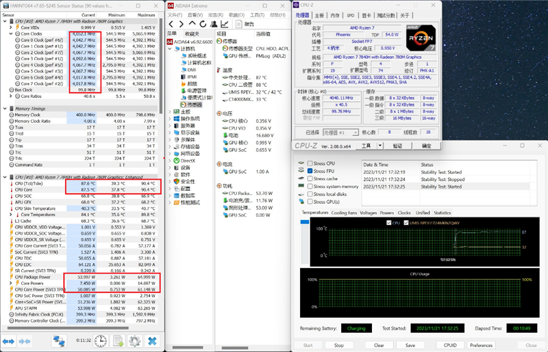The width and height of the screenshot is (548, 352).
Task: Switch to AIDA64 收藏夹 tab
Action: pos(192,33)
